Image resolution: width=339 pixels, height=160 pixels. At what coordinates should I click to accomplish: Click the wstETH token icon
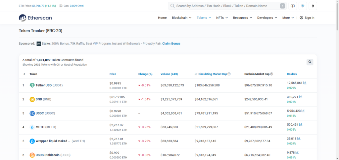coord(32,141)
